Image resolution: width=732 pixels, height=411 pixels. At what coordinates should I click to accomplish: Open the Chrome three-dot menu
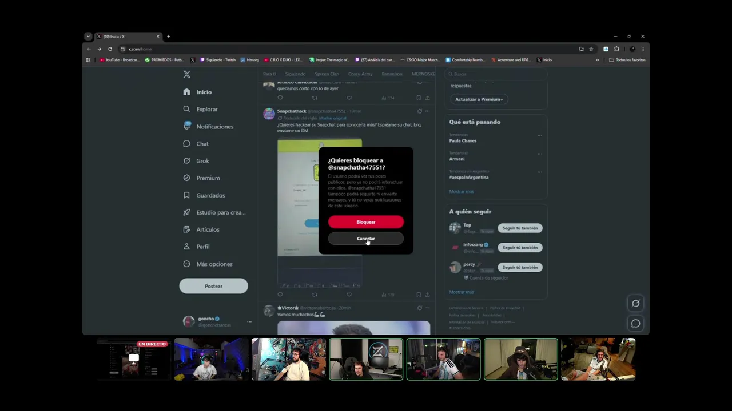point(643,49)
